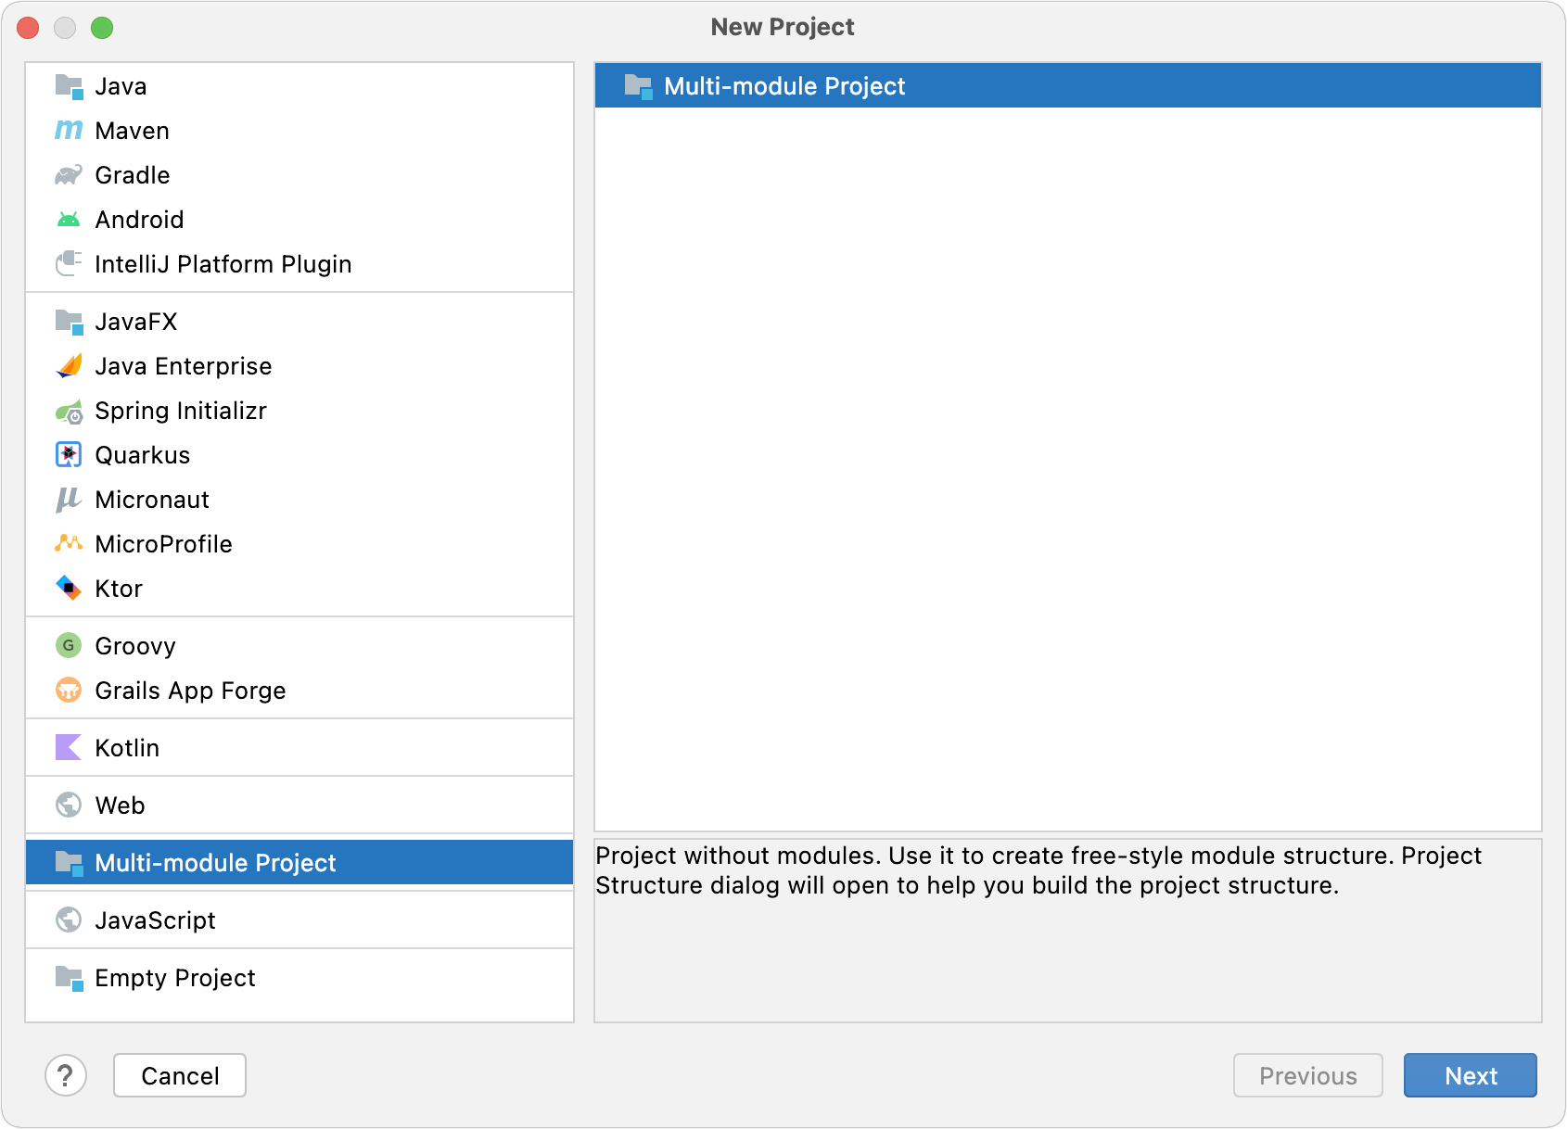Choose Gradle in the generator list
This screenshot has height=1129, width=1567.
(x=299, y=175)
